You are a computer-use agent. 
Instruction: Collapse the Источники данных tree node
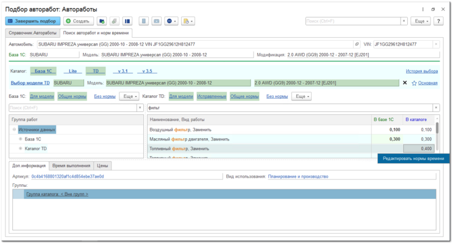pos(14,130)
